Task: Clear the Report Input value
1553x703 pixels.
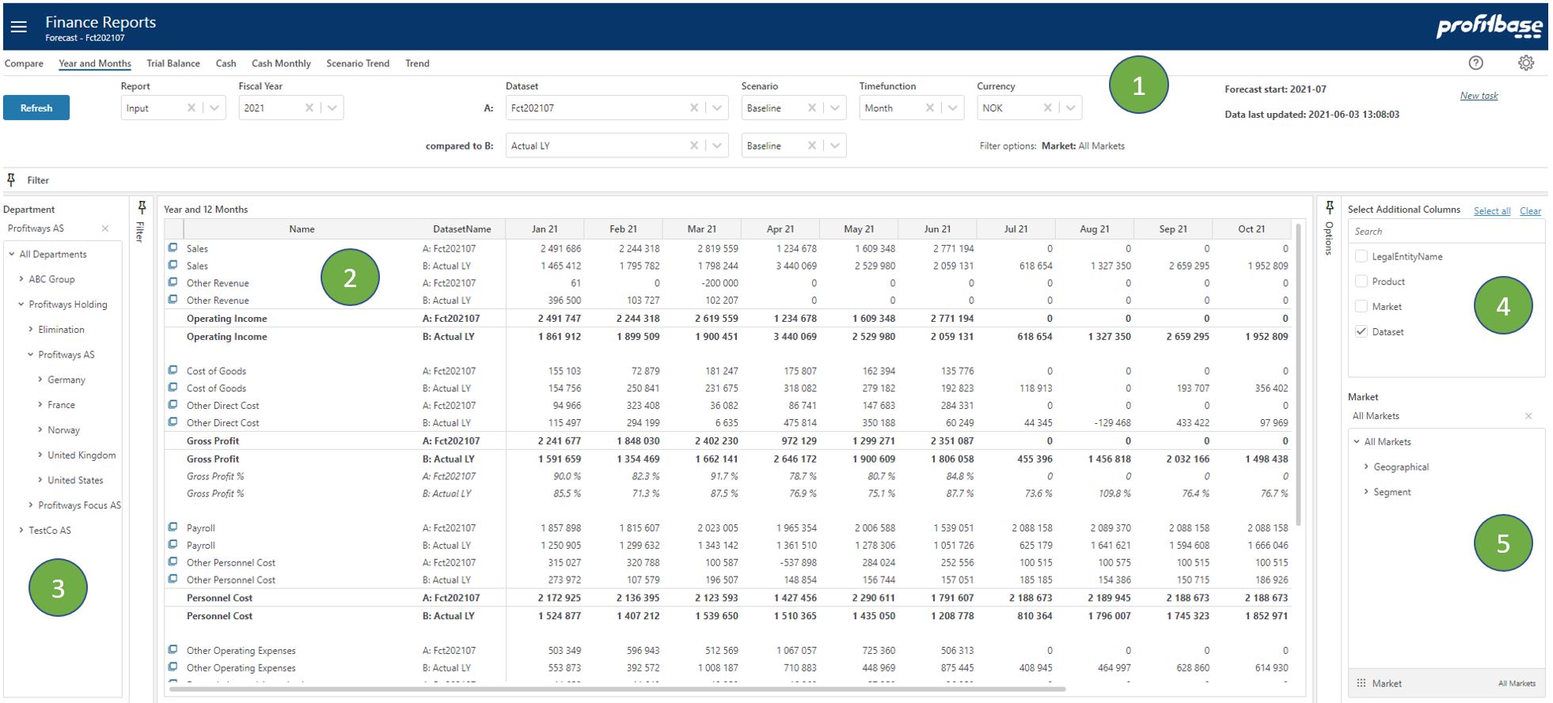Action: click(191, 108)
